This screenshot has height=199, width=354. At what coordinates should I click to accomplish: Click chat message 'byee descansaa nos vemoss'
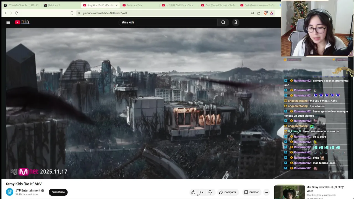point(321,131)
